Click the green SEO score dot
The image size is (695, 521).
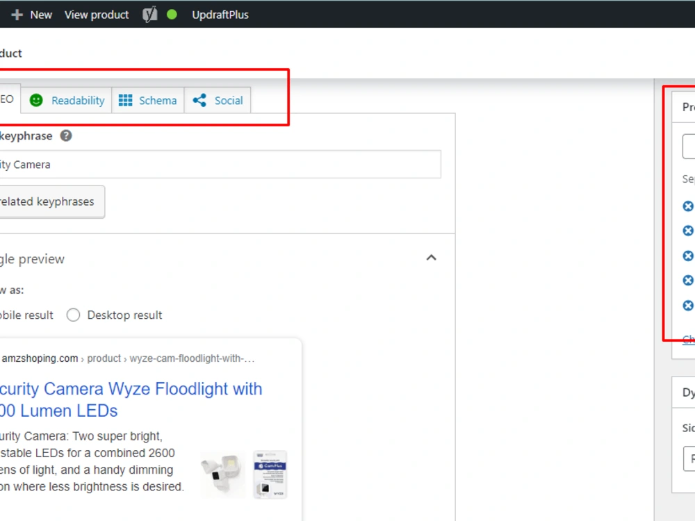[x=172, y=15]
